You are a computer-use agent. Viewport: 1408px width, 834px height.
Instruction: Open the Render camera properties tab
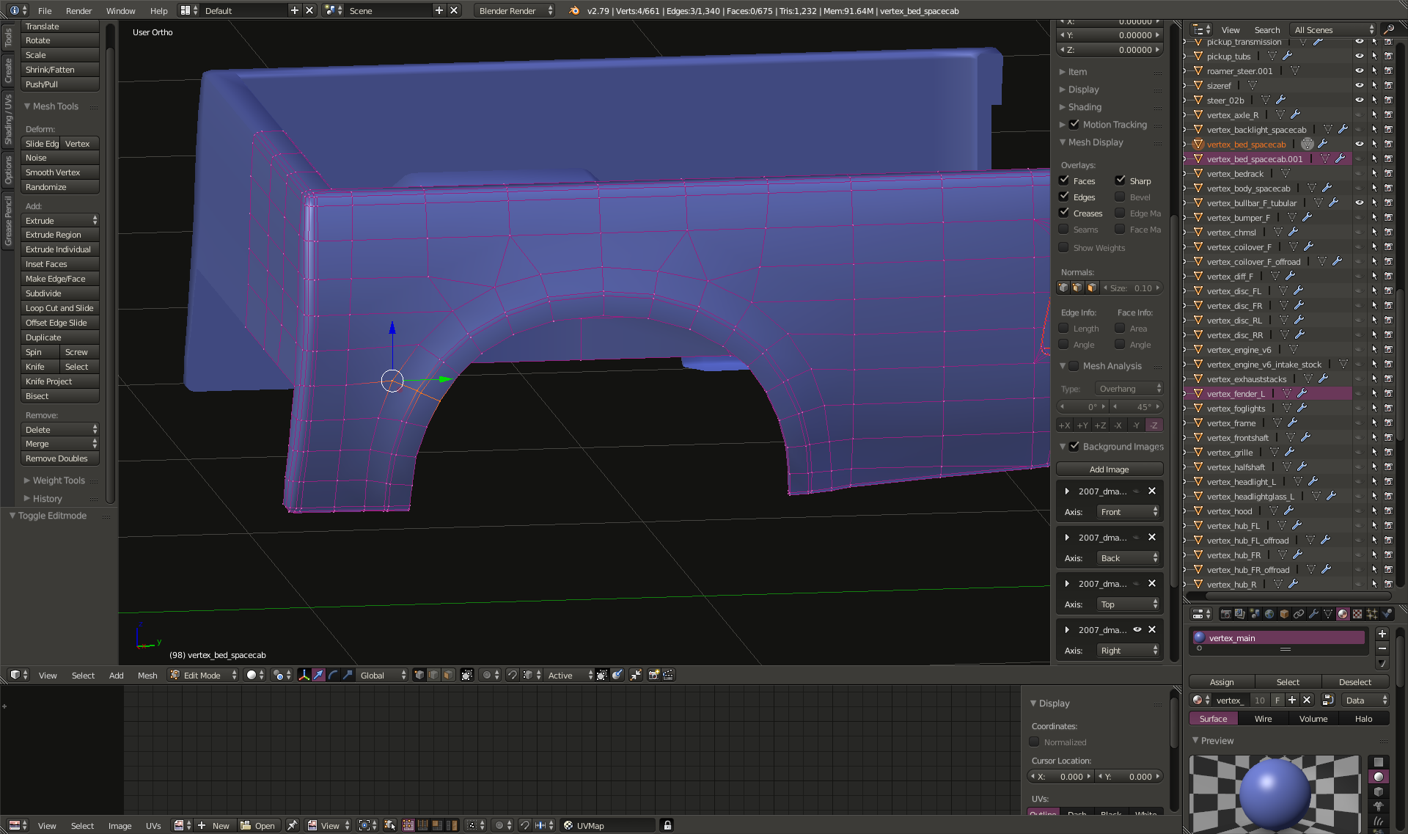tap(1225, 614)
